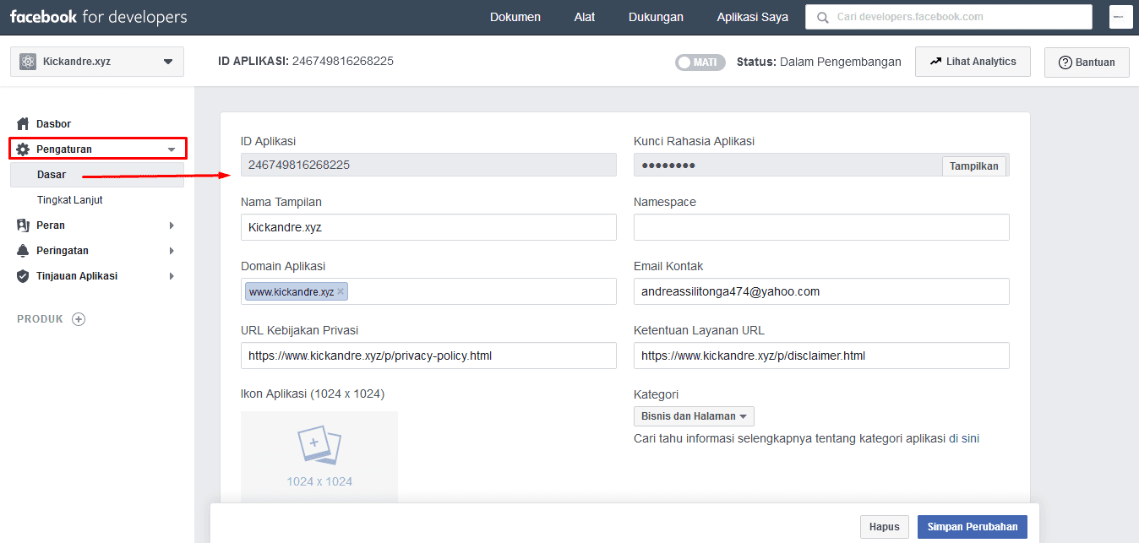The height and width of the screenshot is (543, 1139).
Task: Click the PRODUK section label
Action: pos(40,319)
